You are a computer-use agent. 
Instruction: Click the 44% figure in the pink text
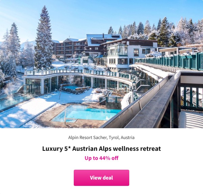pyautogui.click(x=105, y=158)
